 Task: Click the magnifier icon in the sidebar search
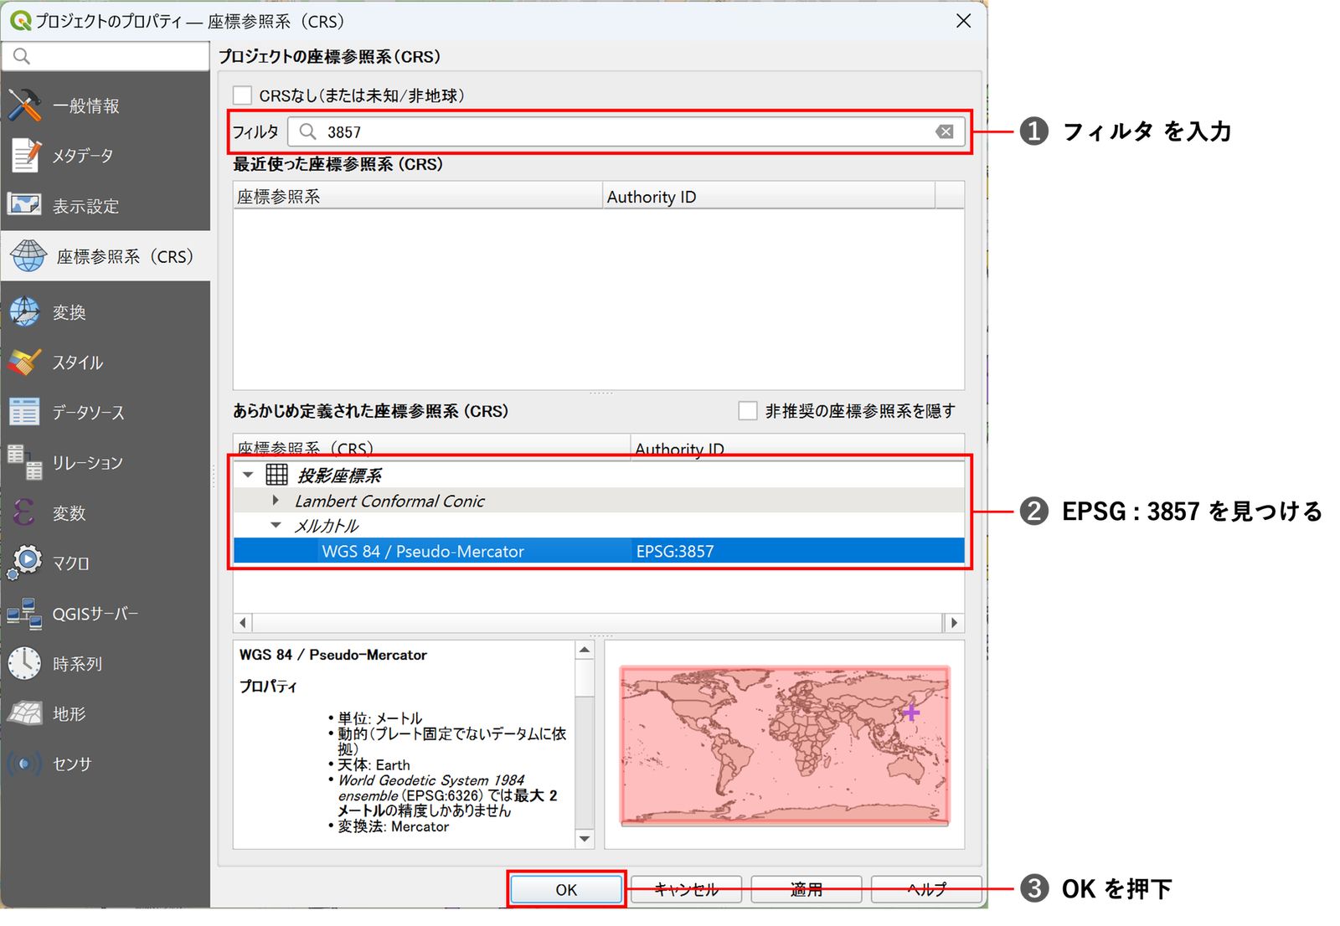[22, 56]
